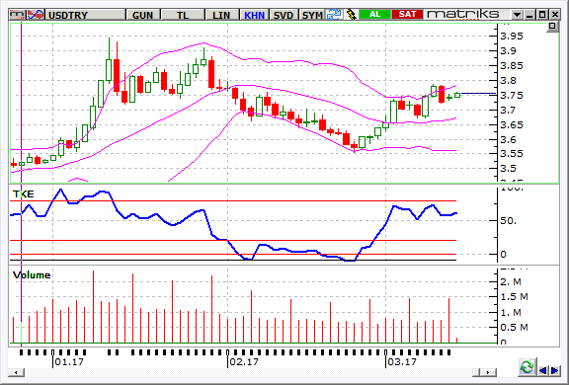Click the green AL buy button
The width and height of the screenshot is (569, 385).
(374, 14)
